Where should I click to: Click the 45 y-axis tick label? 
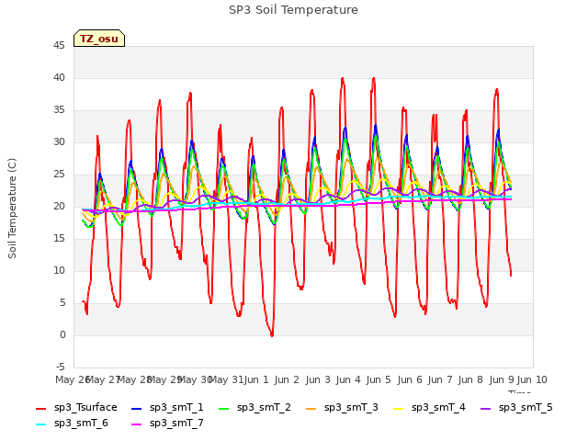(59, 46)
